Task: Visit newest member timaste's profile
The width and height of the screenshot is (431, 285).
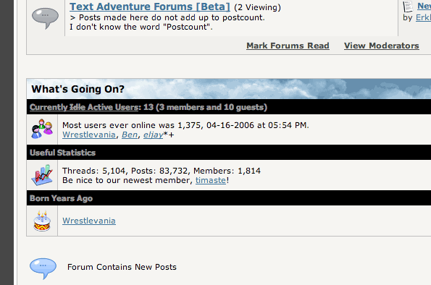Action: pyautogui.click(x=211, y=180)
